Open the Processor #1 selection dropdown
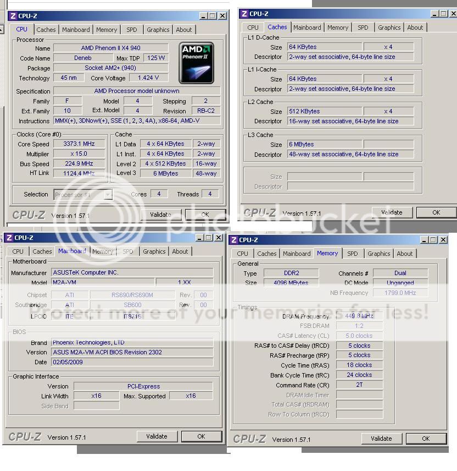457x471 pixels. pos(83,195)
